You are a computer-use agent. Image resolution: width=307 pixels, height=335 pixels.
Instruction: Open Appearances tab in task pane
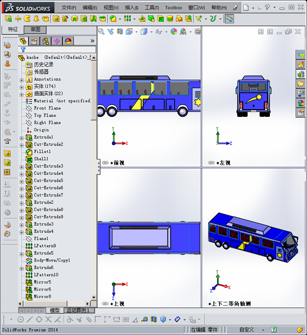301,103
